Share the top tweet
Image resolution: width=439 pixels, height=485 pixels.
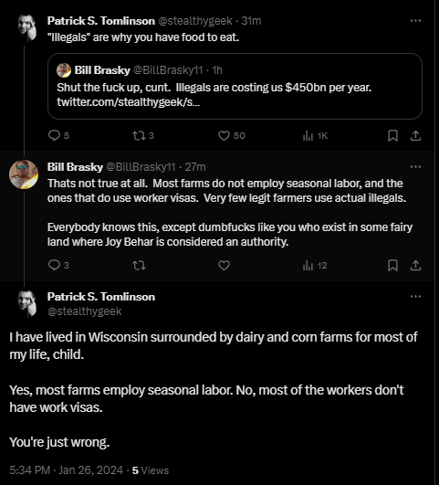click(x=415, y=135)
